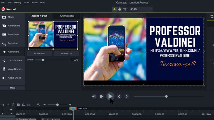This screenshot has height=120, width=214.
Task: Select the Pan hand tool
Action: (x=120, y=9)
